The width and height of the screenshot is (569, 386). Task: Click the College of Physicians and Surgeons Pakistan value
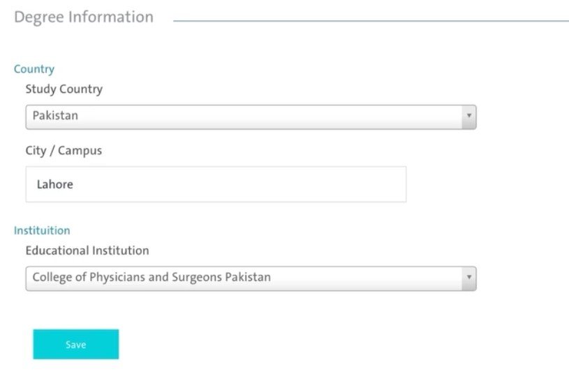(152, 278)
